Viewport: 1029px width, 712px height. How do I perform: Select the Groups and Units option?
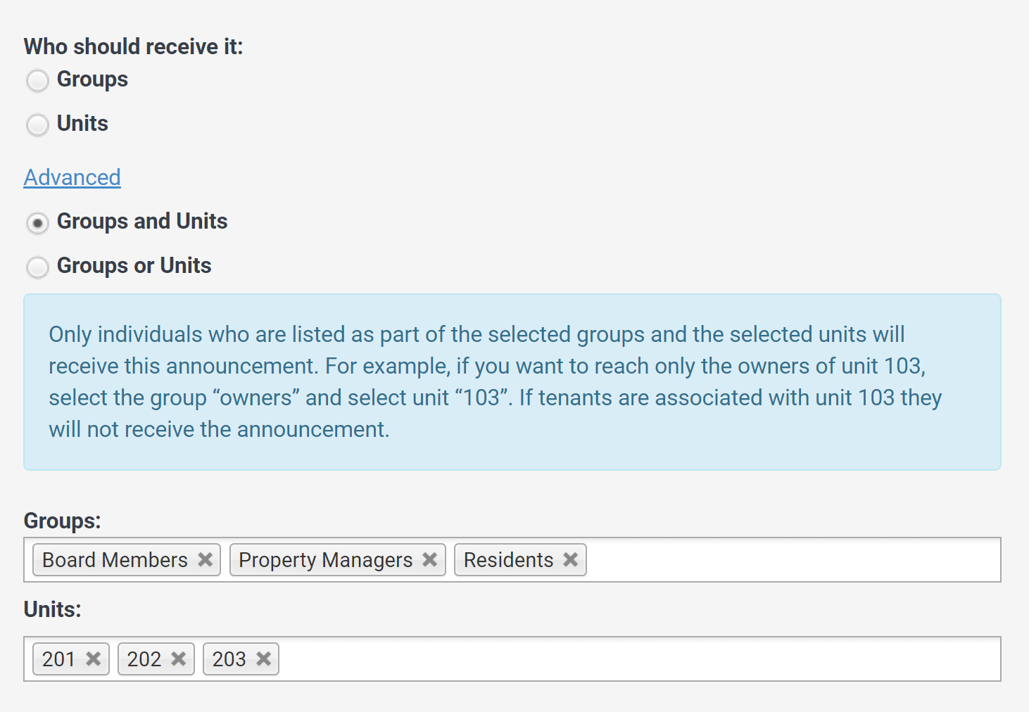click(37, 223)
